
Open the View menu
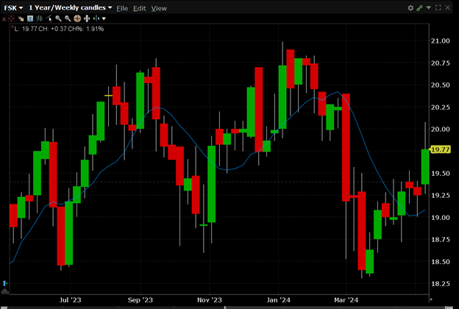click(159, 9)
